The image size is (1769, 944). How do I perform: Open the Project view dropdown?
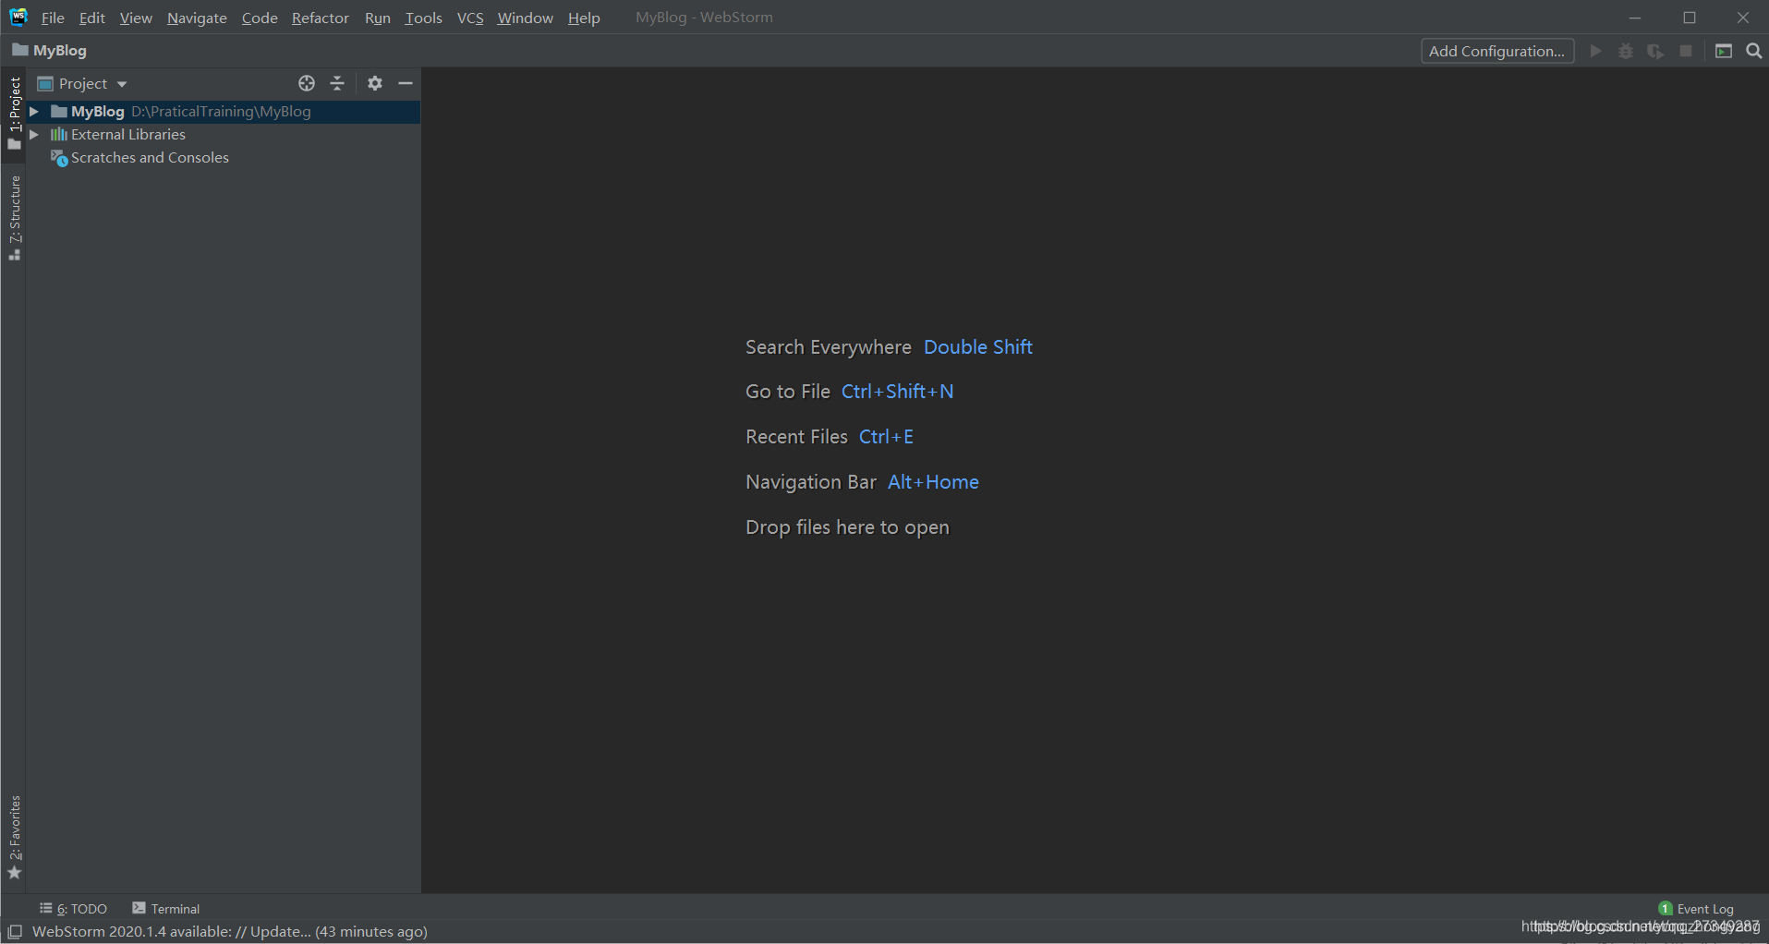pos(82,83)
